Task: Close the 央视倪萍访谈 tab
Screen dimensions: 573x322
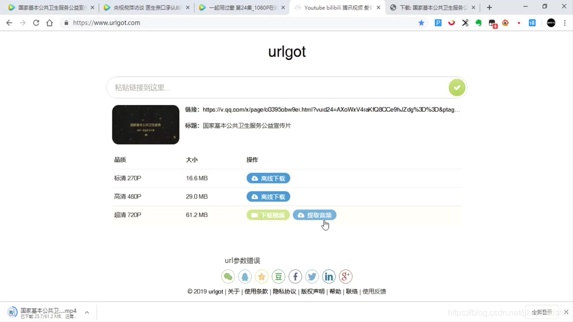Action: pos(188,7)
